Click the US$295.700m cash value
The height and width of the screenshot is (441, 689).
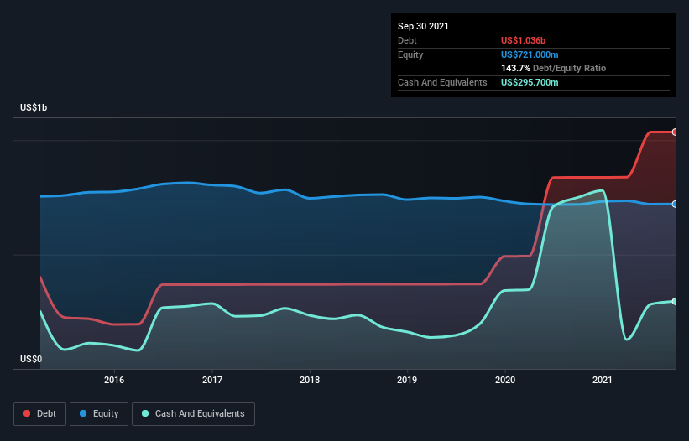(x=530, y=82)
